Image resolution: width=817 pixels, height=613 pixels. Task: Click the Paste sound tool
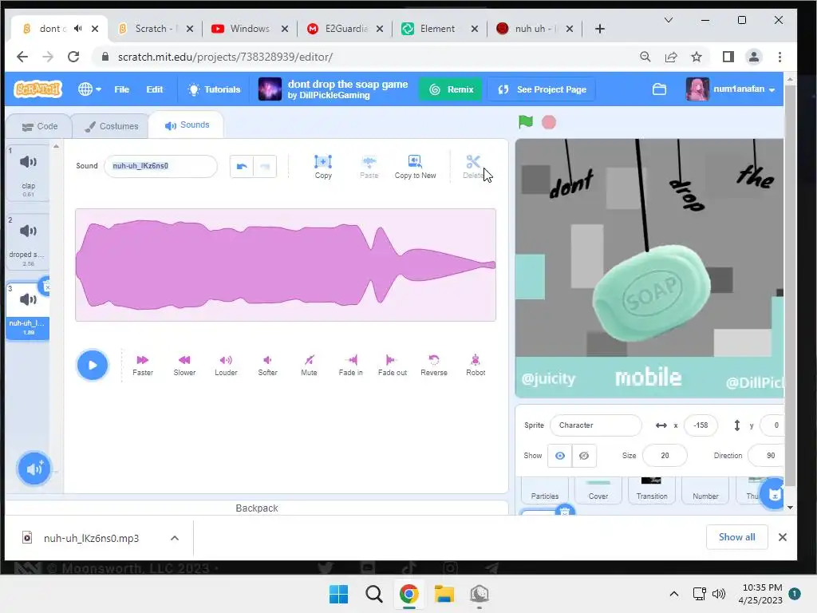(x=369, y=167)
